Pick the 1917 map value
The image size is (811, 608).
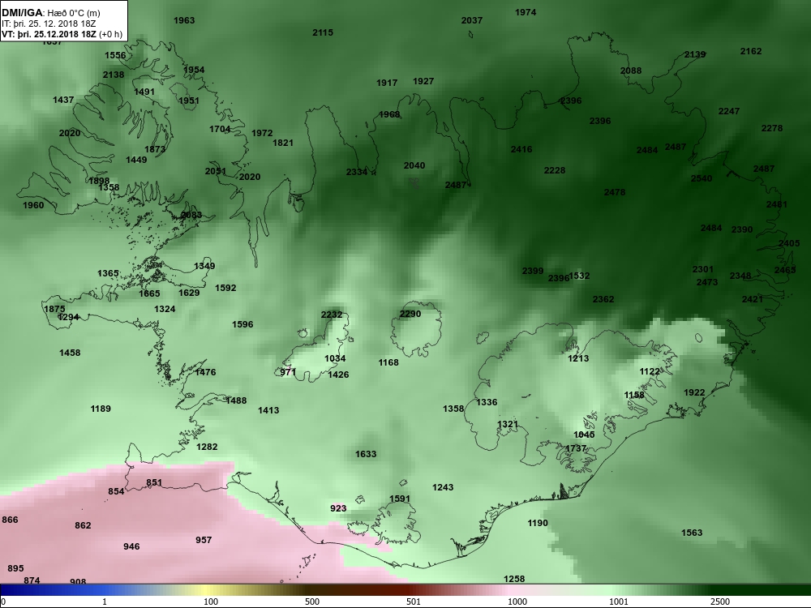387,83
